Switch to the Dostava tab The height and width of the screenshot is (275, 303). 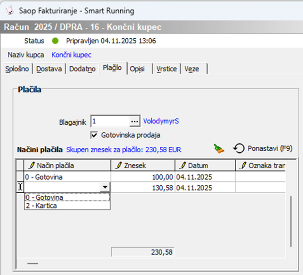coord(49,69)
